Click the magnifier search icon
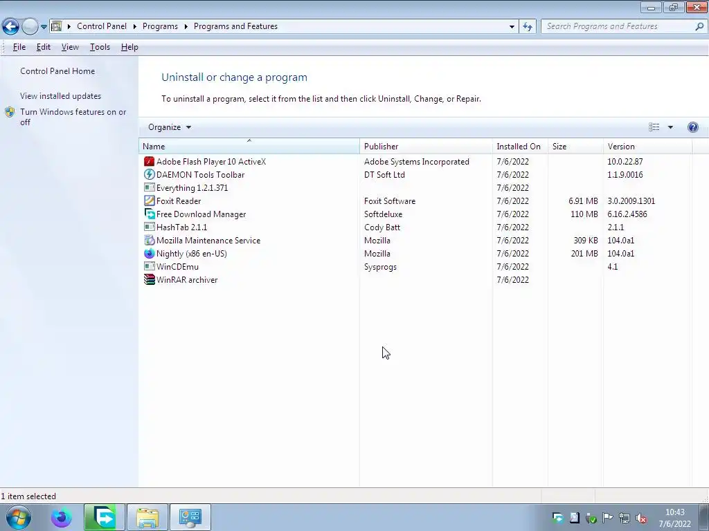 click(699, 26)
